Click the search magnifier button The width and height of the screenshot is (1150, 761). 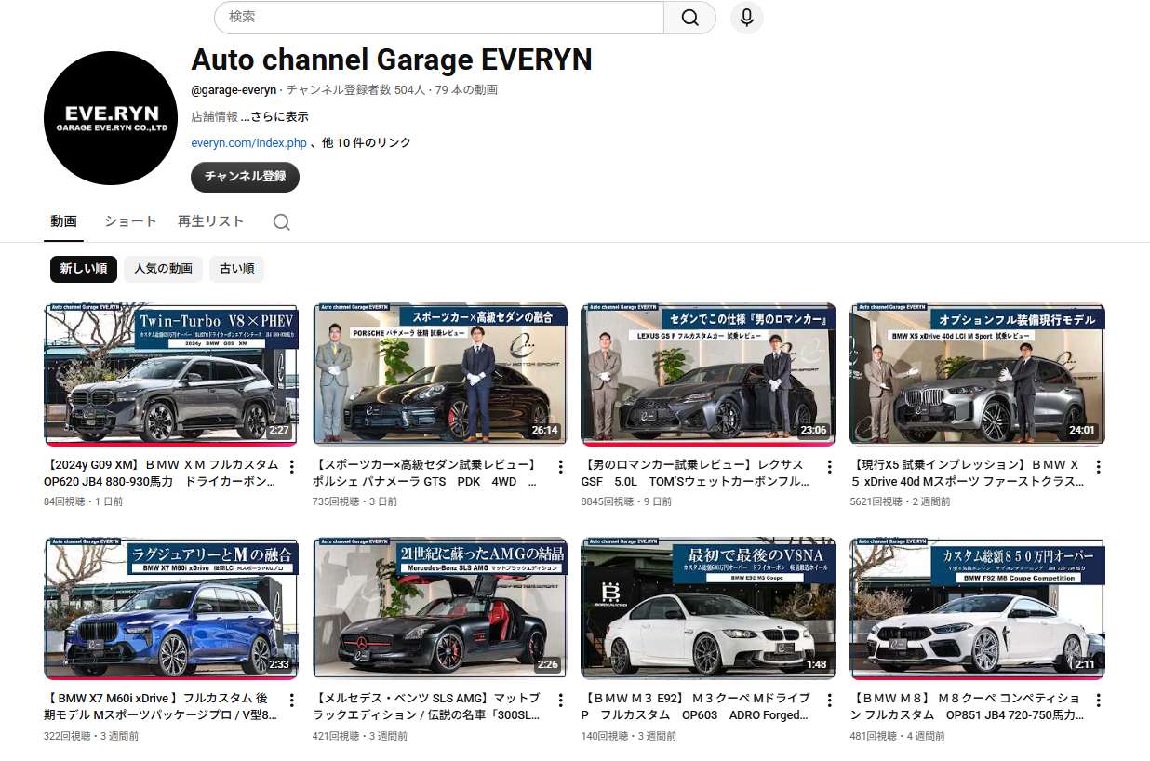pos(689,18)
